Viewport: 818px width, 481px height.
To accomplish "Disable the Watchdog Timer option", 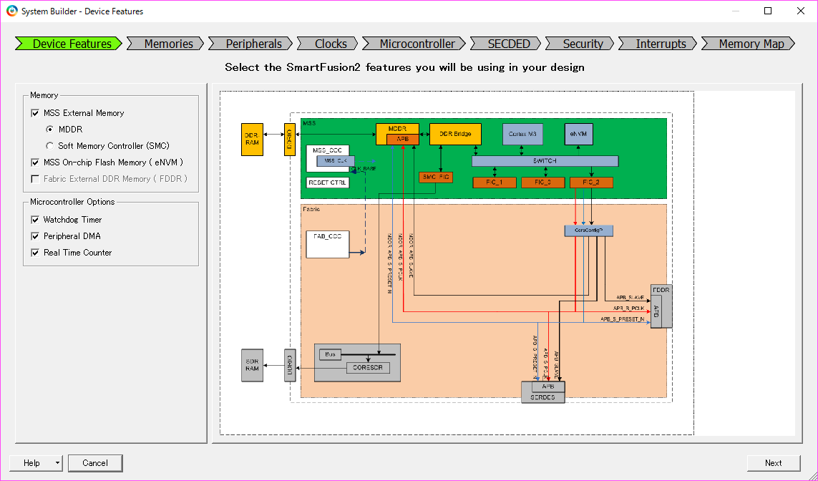I will (34, 220).
